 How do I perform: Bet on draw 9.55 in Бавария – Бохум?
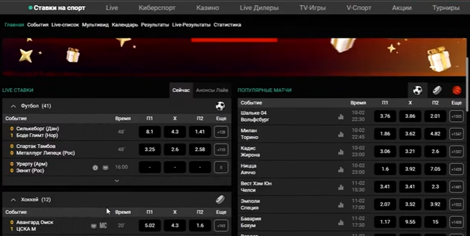[410, 223]
